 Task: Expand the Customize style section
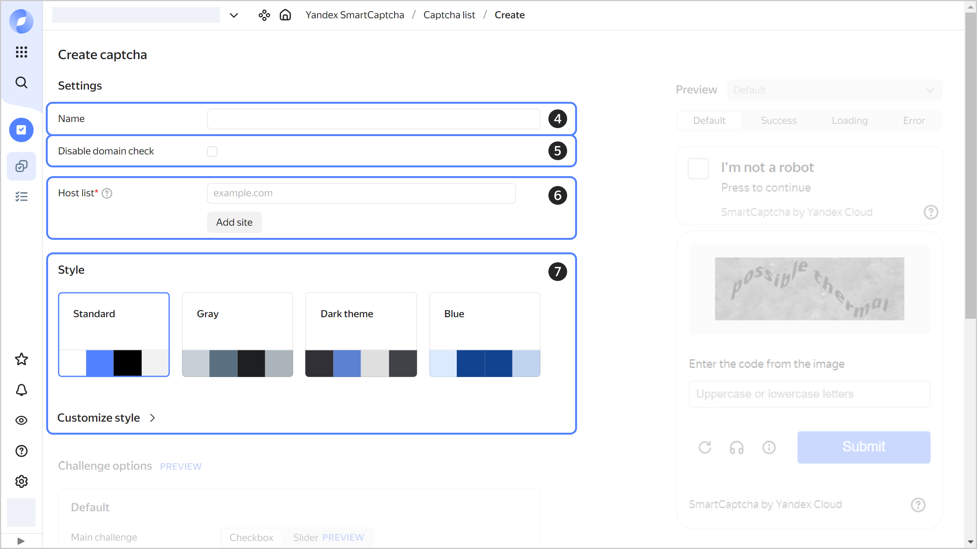(106, 418)
